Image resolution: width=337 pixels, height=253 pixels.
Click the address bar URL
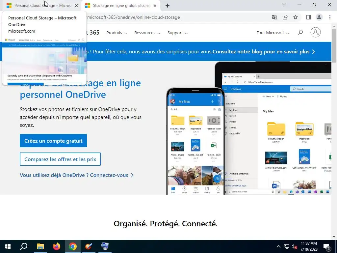(x=134, y=17)
